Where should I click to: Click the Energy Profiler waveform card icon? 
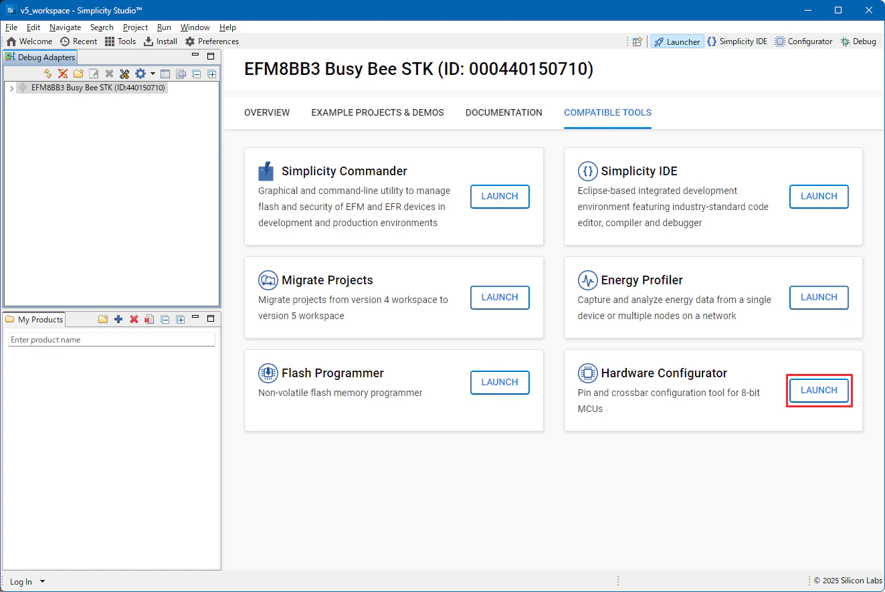click(x=587, y=280)
